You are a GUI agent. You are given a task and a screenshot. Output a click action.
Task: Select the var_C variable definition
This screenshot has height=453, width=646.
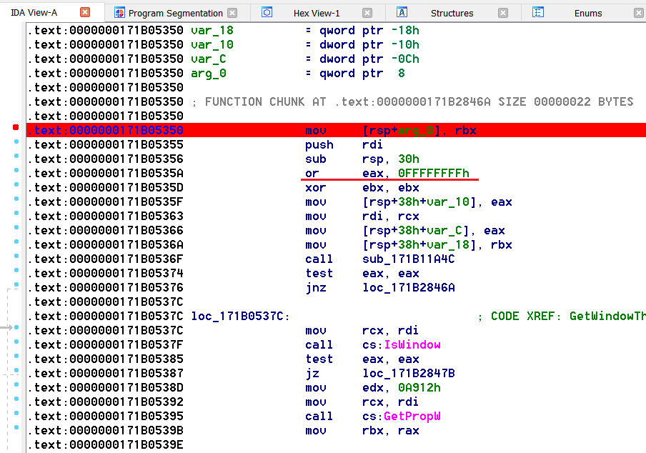pos(209,59)
